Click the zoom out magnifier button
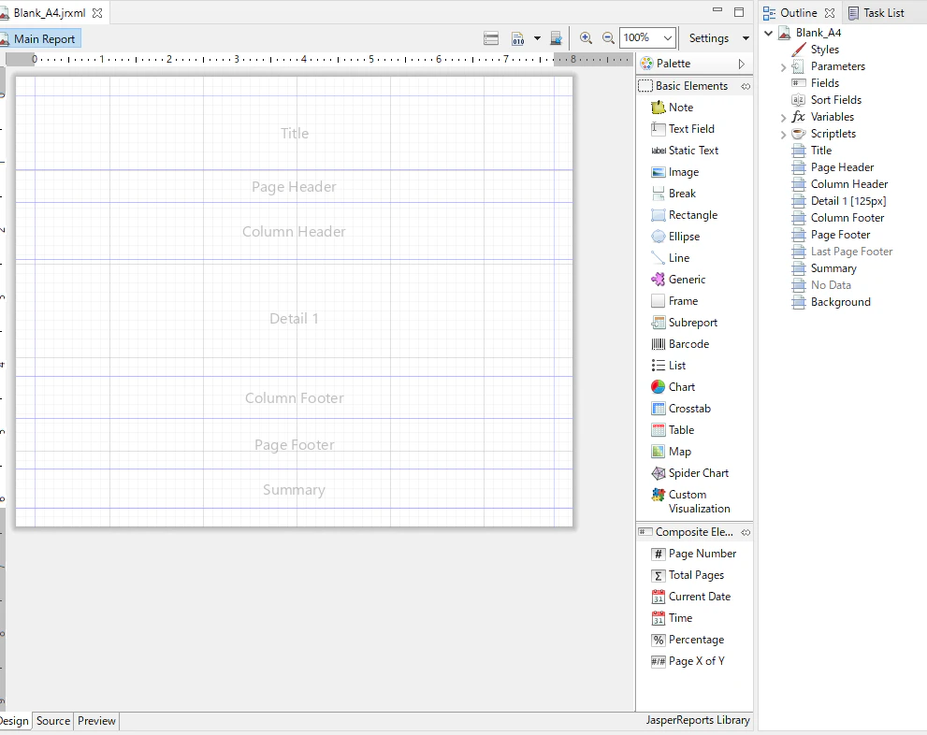The width and height of the screenshot is (927, 735). pos(608,38)
